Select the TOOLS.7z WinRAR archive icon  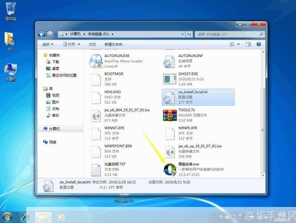(170, 115)
